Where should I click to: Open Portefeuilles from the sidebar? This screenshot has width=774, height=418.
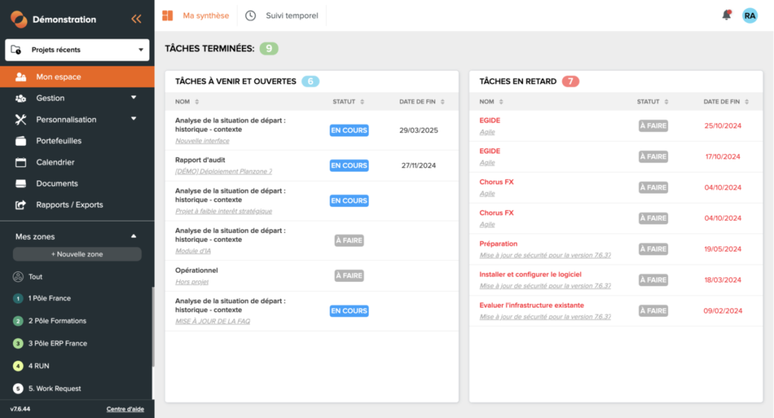pyautogui.click(x=58, y=141)
